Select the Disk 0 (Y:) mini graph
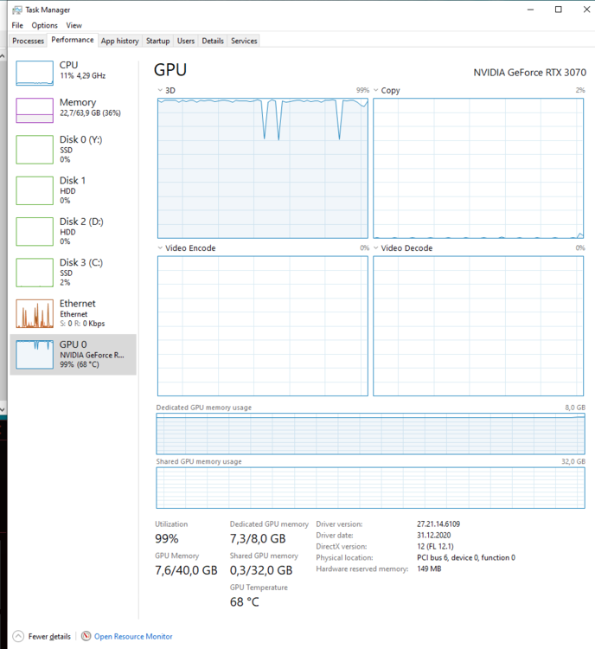Viewport: 595px width, 649px height. pos(35,150)
